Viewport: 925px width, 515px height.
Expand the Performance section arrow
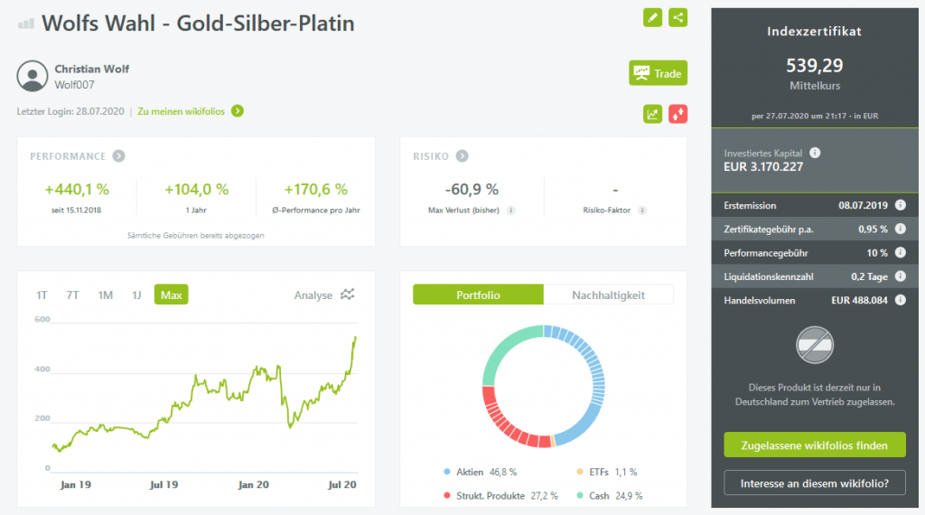[x=118, y=156]
